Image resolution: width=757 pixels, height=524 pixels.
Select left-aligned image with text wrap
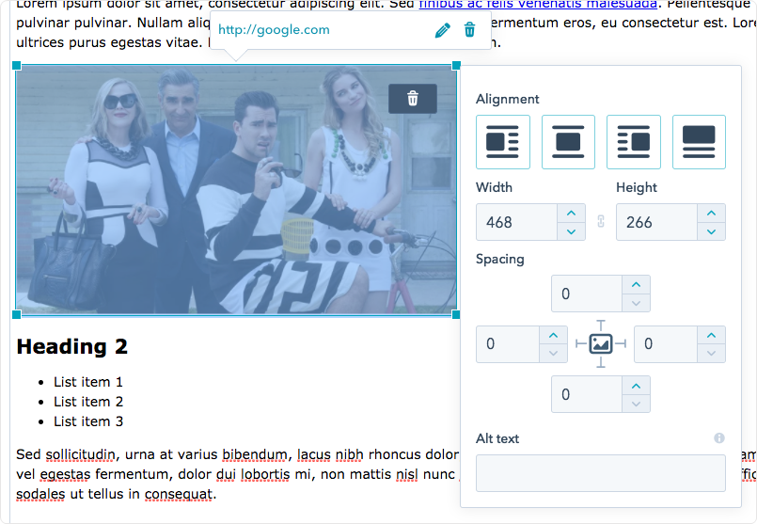pos(503,142)
